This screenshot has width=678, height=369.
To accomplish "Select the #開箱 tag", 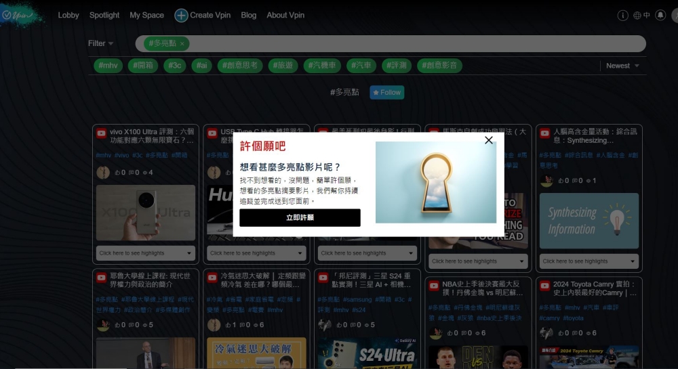I will point(142,66).
